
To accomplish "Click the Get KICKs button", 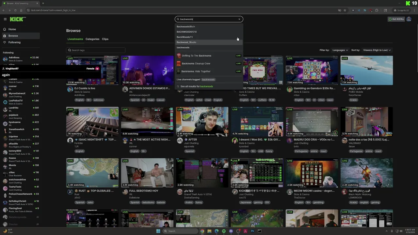I will [396, 19].
